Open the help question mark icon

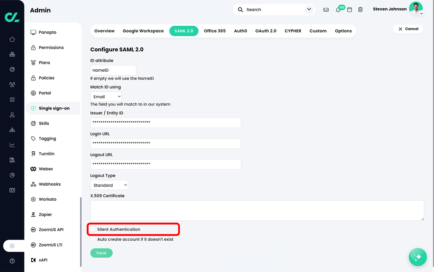[12, 261]
